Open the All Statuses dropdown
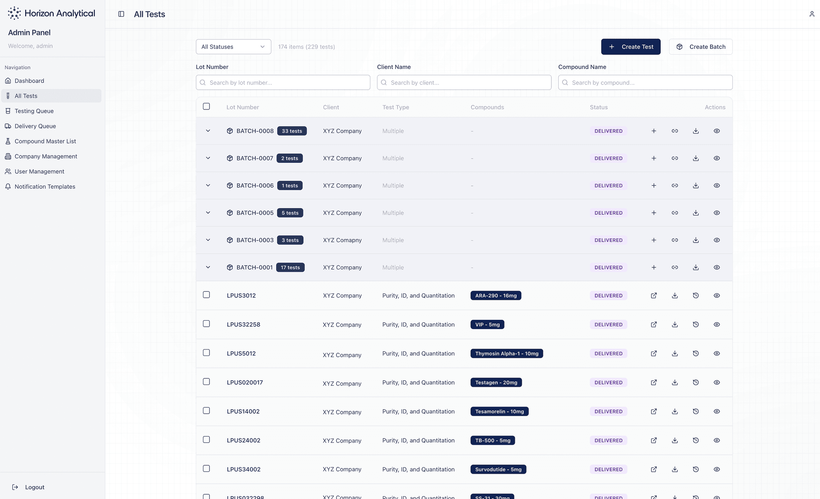Image resolution: width=820 pixels, height=499 pixels. pos(233,47)
